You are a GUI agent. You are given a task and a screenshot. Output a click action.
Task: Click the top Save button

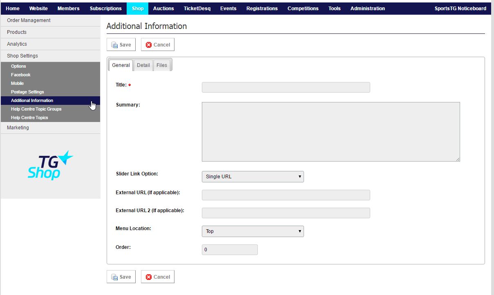tap(121, 44)
